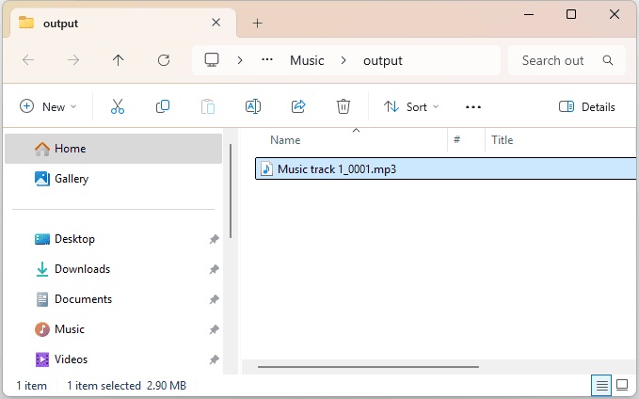639x399 pixels.
Task: Open the See more options menu
Action: pos(473,107)
